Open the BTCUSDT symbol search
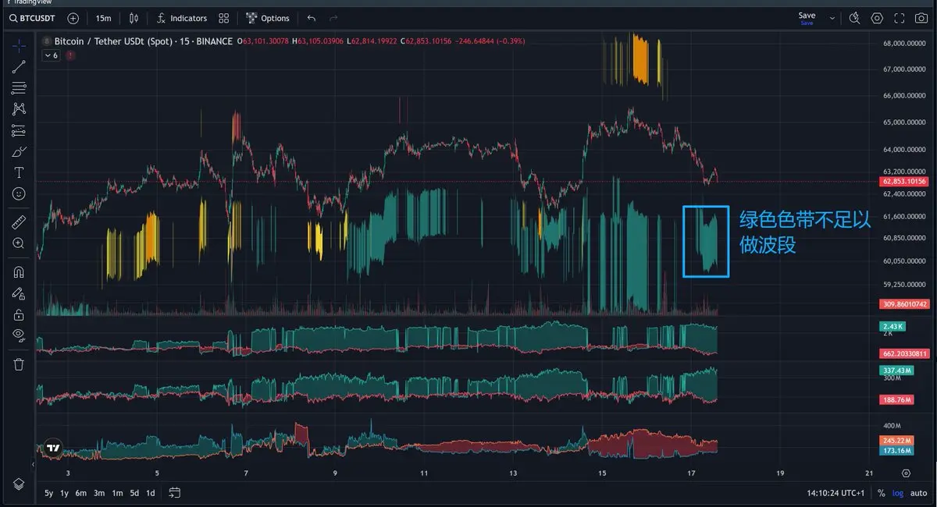Screen dimensions: 937x507 click(x=34, y=17)
